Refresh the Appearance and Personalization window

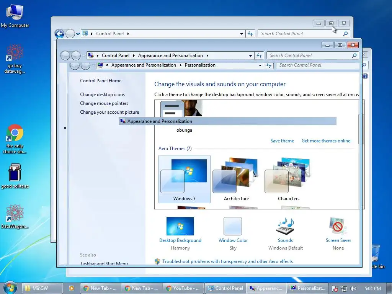[259, 56]
